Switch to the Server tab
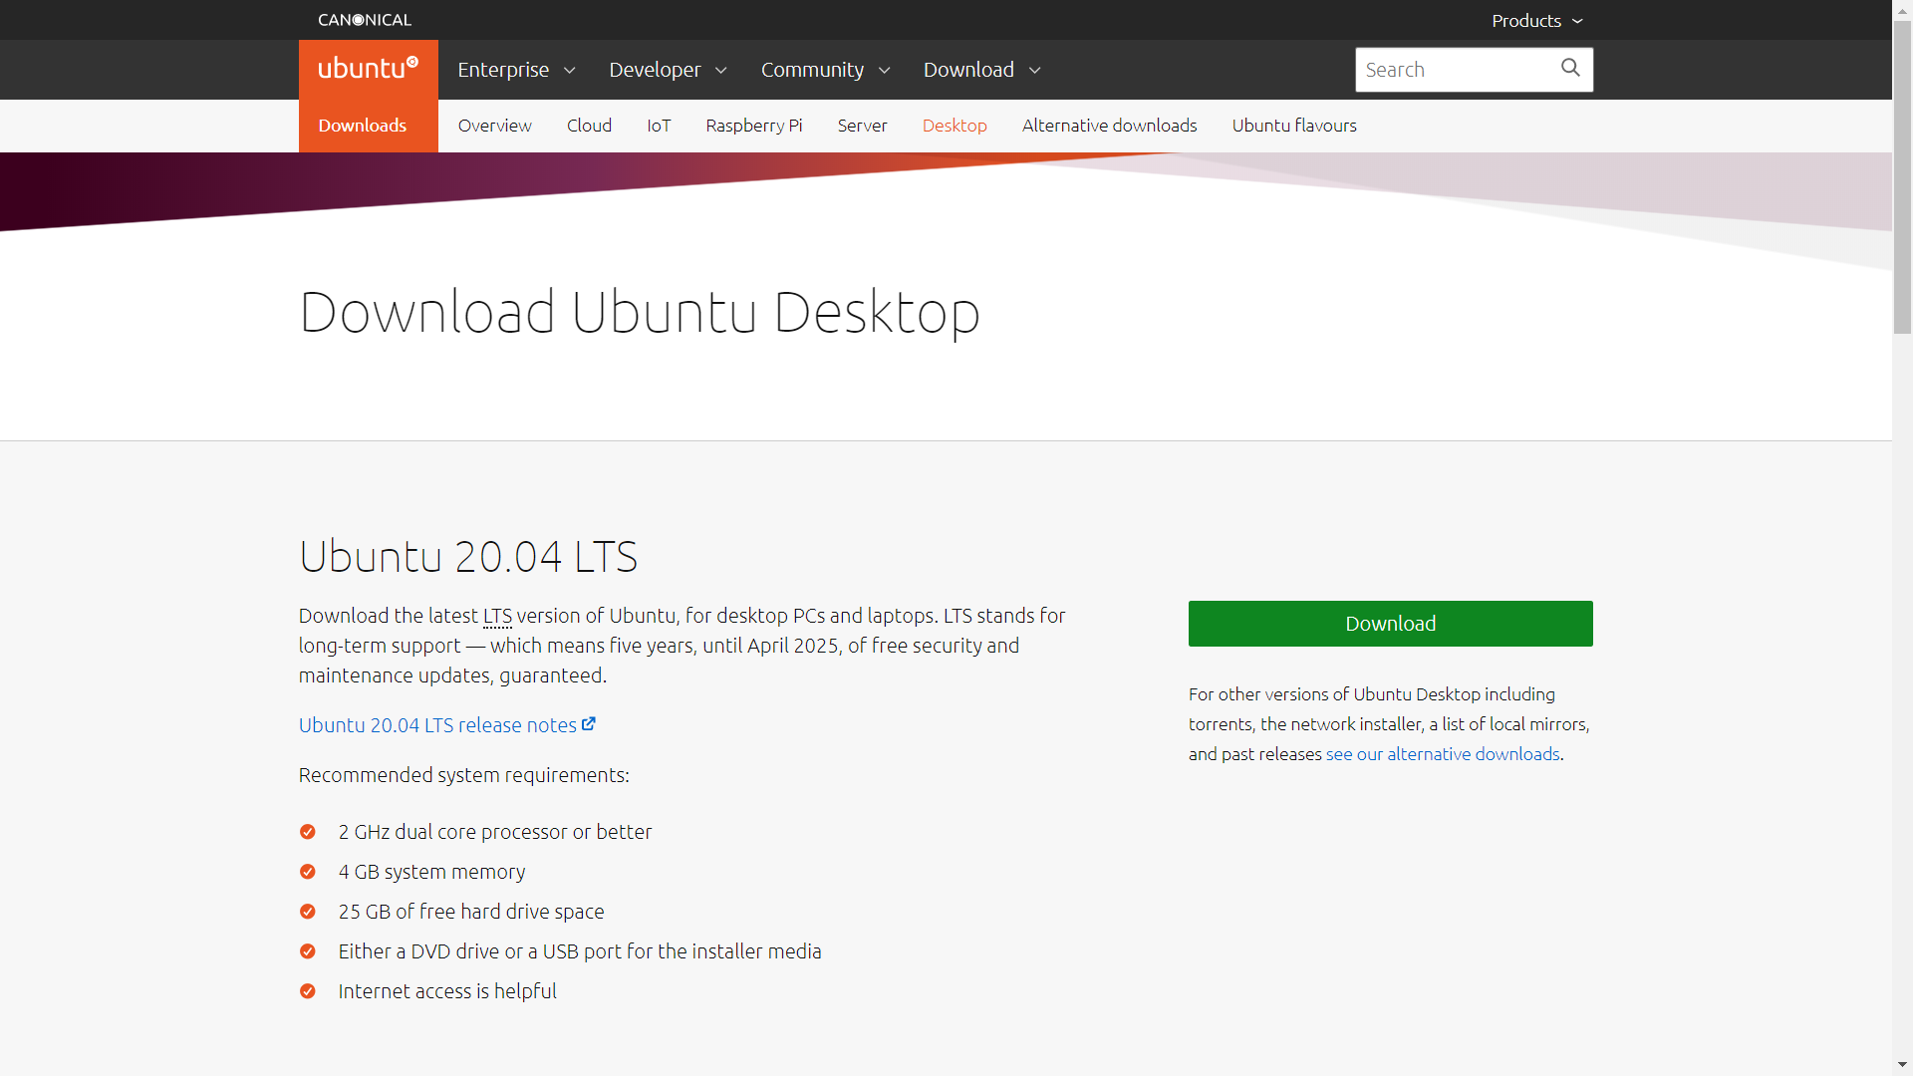Image resolution: width=1913 pixels, height=1076 pixels. tap(862, 126)
